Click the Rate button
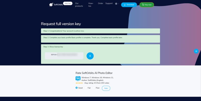 (106, 88)
